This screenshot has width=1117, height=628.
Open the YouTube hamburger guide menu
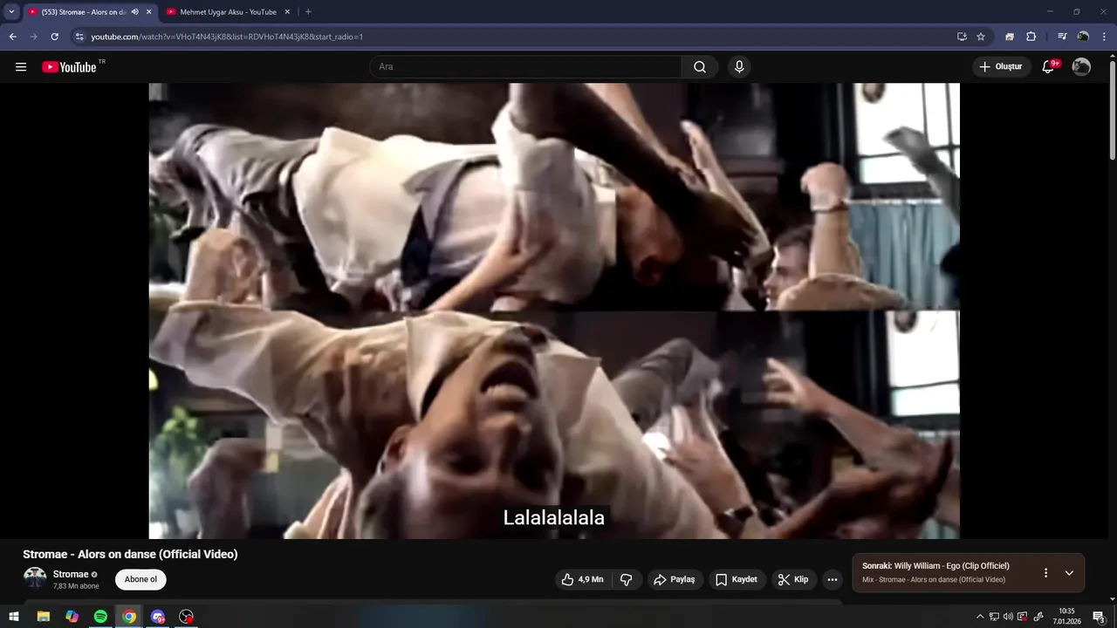(x=21, y=67)
